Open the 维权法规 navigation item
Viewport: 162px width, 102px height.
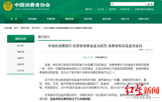coord(107,19)
